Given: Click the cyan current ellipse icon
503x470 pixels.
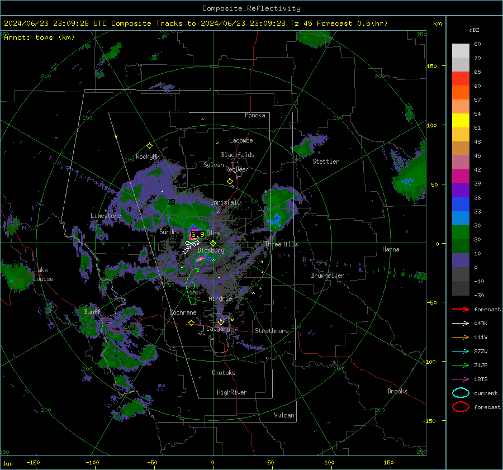Looking at the screenshot, I should (x=461, y=393).
